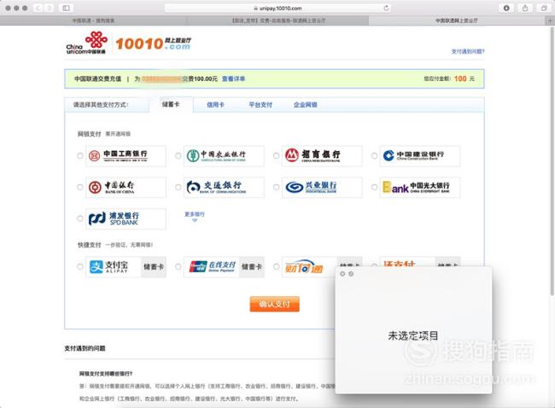Click the 招商银行 bank logo

(x=322, y=155)
